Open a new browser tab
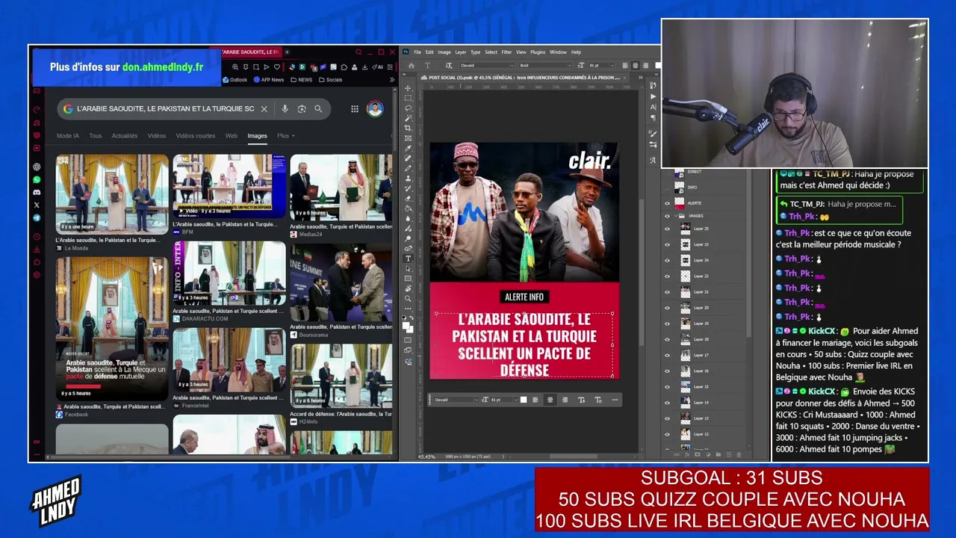 [287, 52]
